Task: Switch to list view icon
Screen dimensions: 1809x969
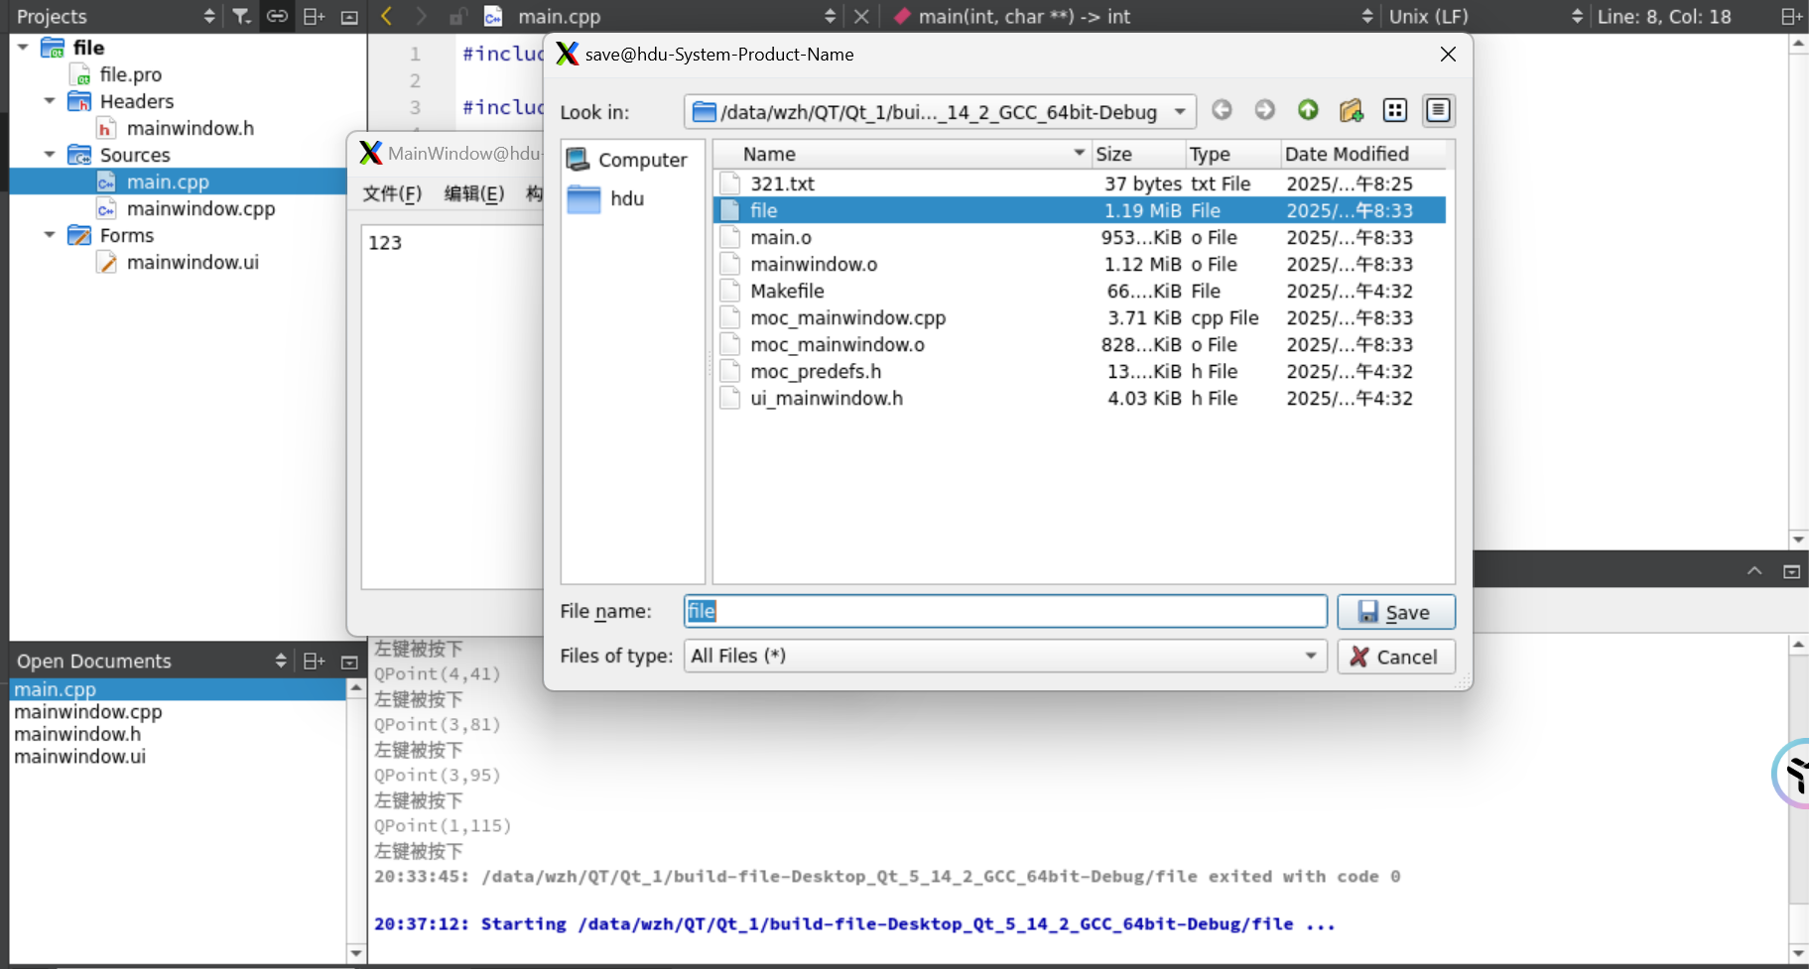Action: (x=1395, y=110)
